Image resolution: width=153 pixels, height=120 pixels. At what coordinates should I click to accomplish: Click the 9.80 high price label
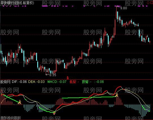pos(124,8)
